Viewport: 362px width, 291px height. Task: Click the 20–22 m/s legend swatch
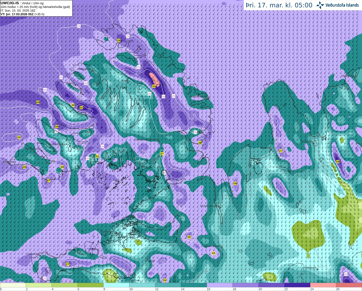(271, 285)
